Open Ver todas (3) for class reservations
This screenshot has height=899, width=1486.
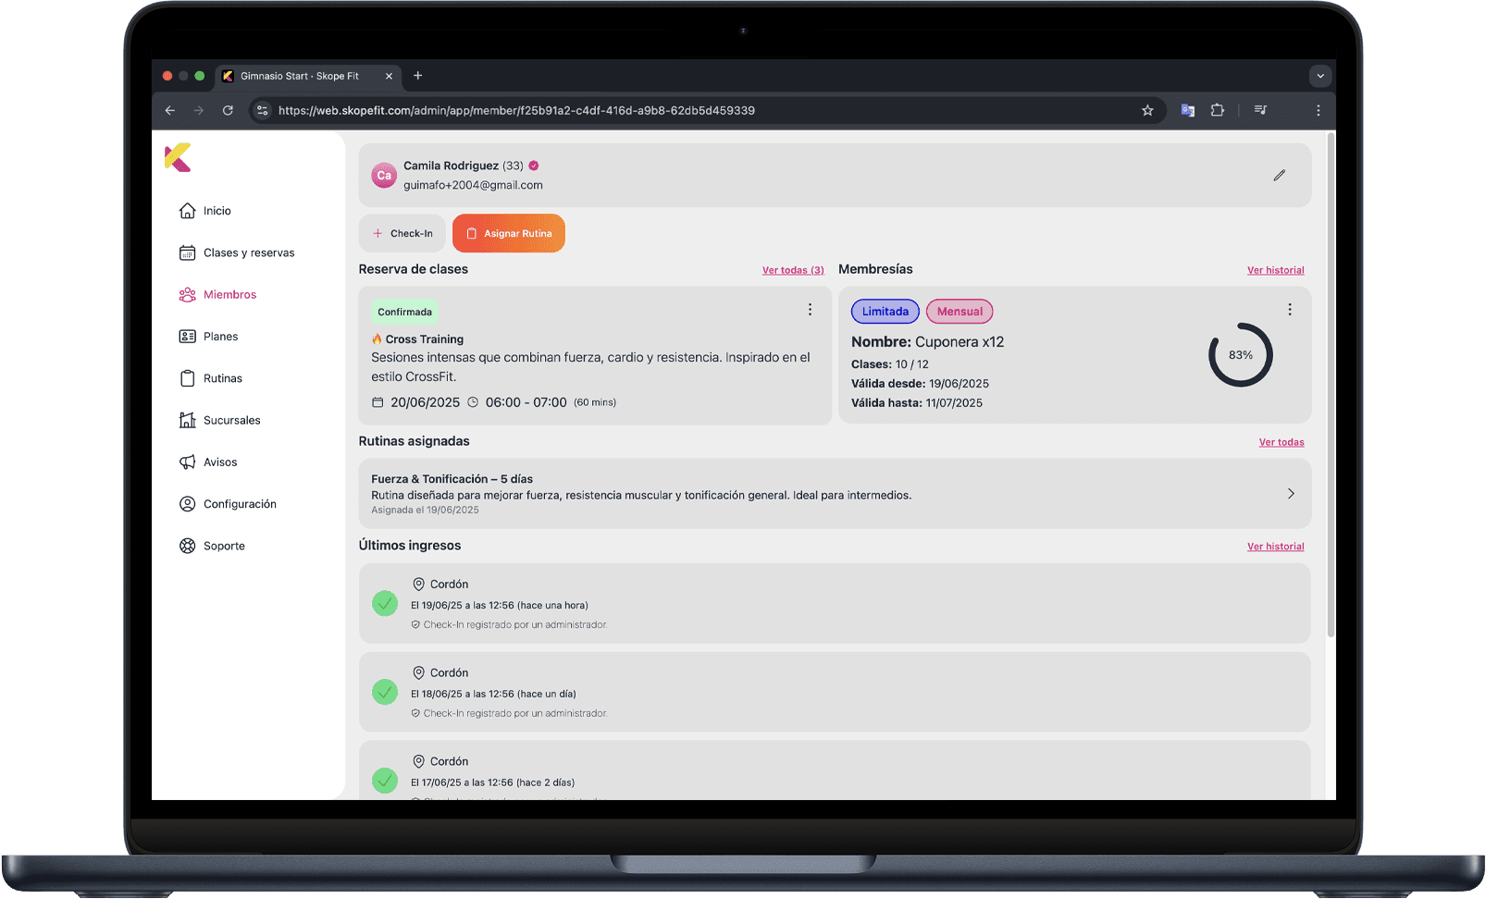click(x=792, y=269)
